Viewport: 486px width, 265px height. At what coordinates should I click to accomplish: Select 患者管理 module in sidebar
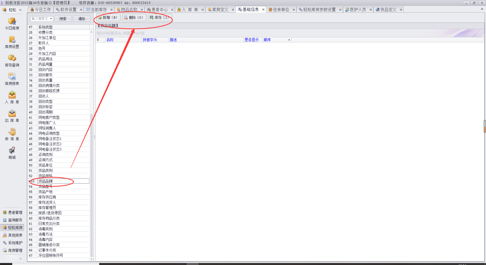coord(12,212)
